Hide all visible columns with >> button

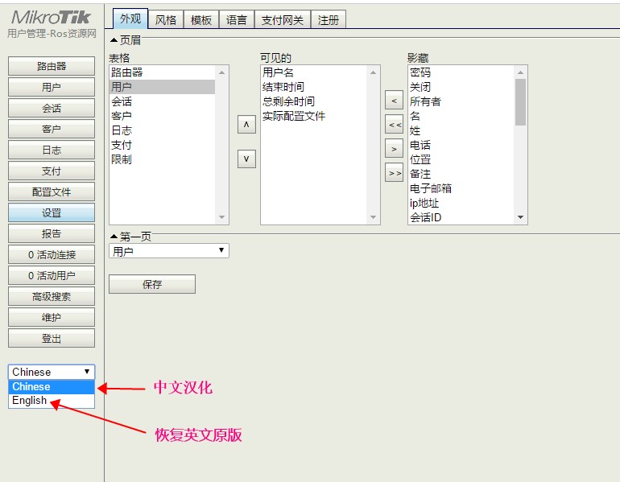[x=394, y=173]
